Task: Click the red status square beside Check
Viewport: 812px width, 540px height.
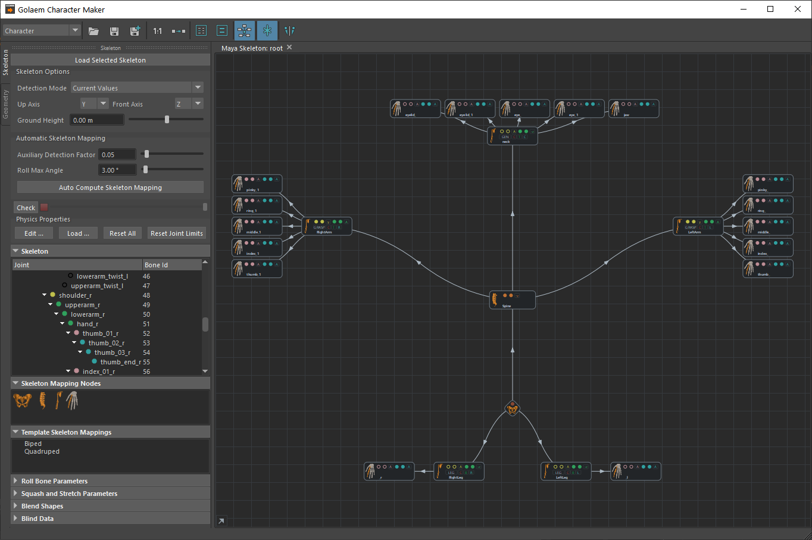Action: (44, 208)
